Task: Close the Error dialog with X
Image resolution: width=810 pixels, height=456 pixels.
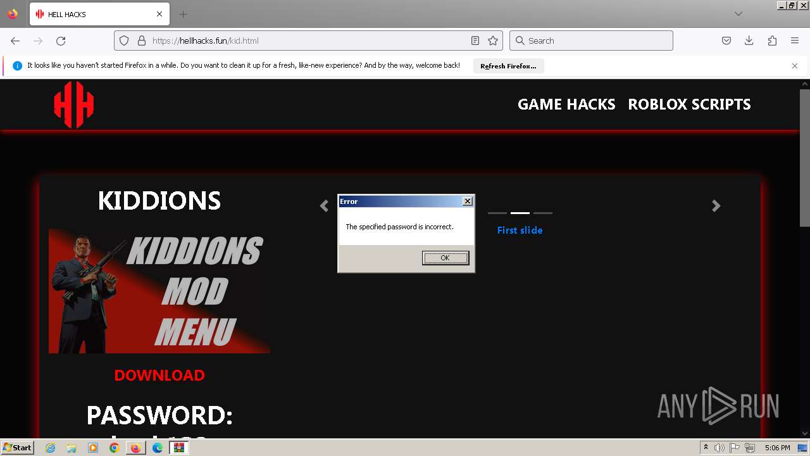Action: 468,201
